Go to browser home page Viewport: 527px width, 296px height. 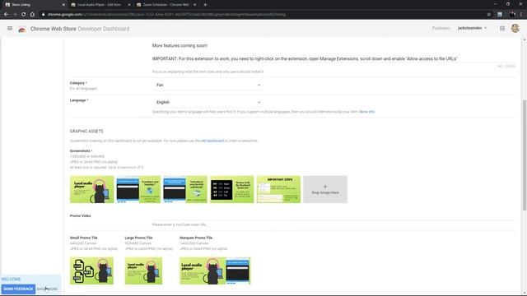click(x=32, y=15)
